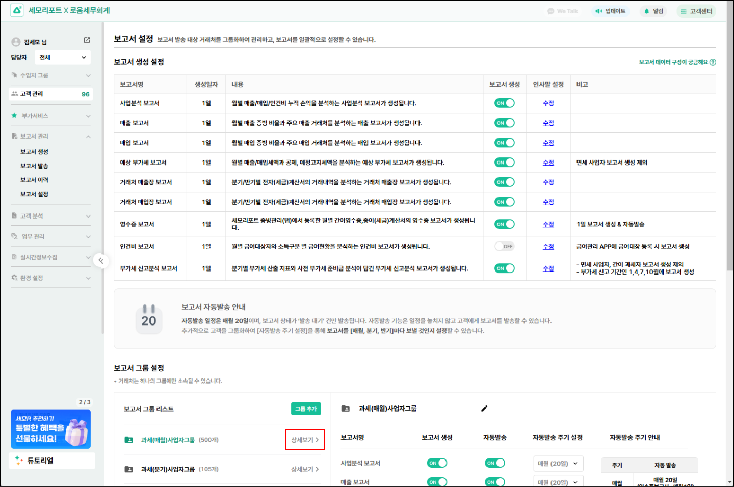The width and height of the screenshot is (734, 487).
Task: Collapse sidebar with the arrow handle
Action: click(101, 261)
